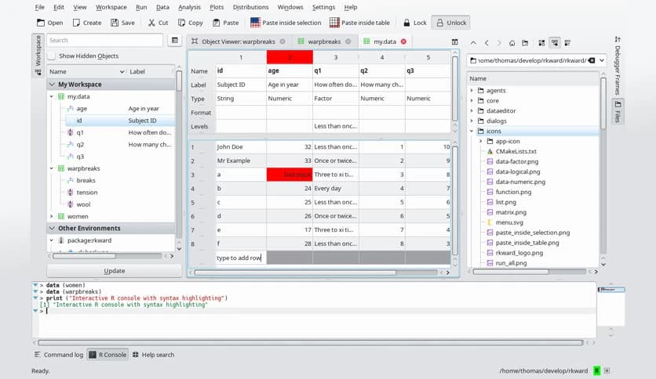
Task: Expand the agents folder
Action: [x=472, y=91]
